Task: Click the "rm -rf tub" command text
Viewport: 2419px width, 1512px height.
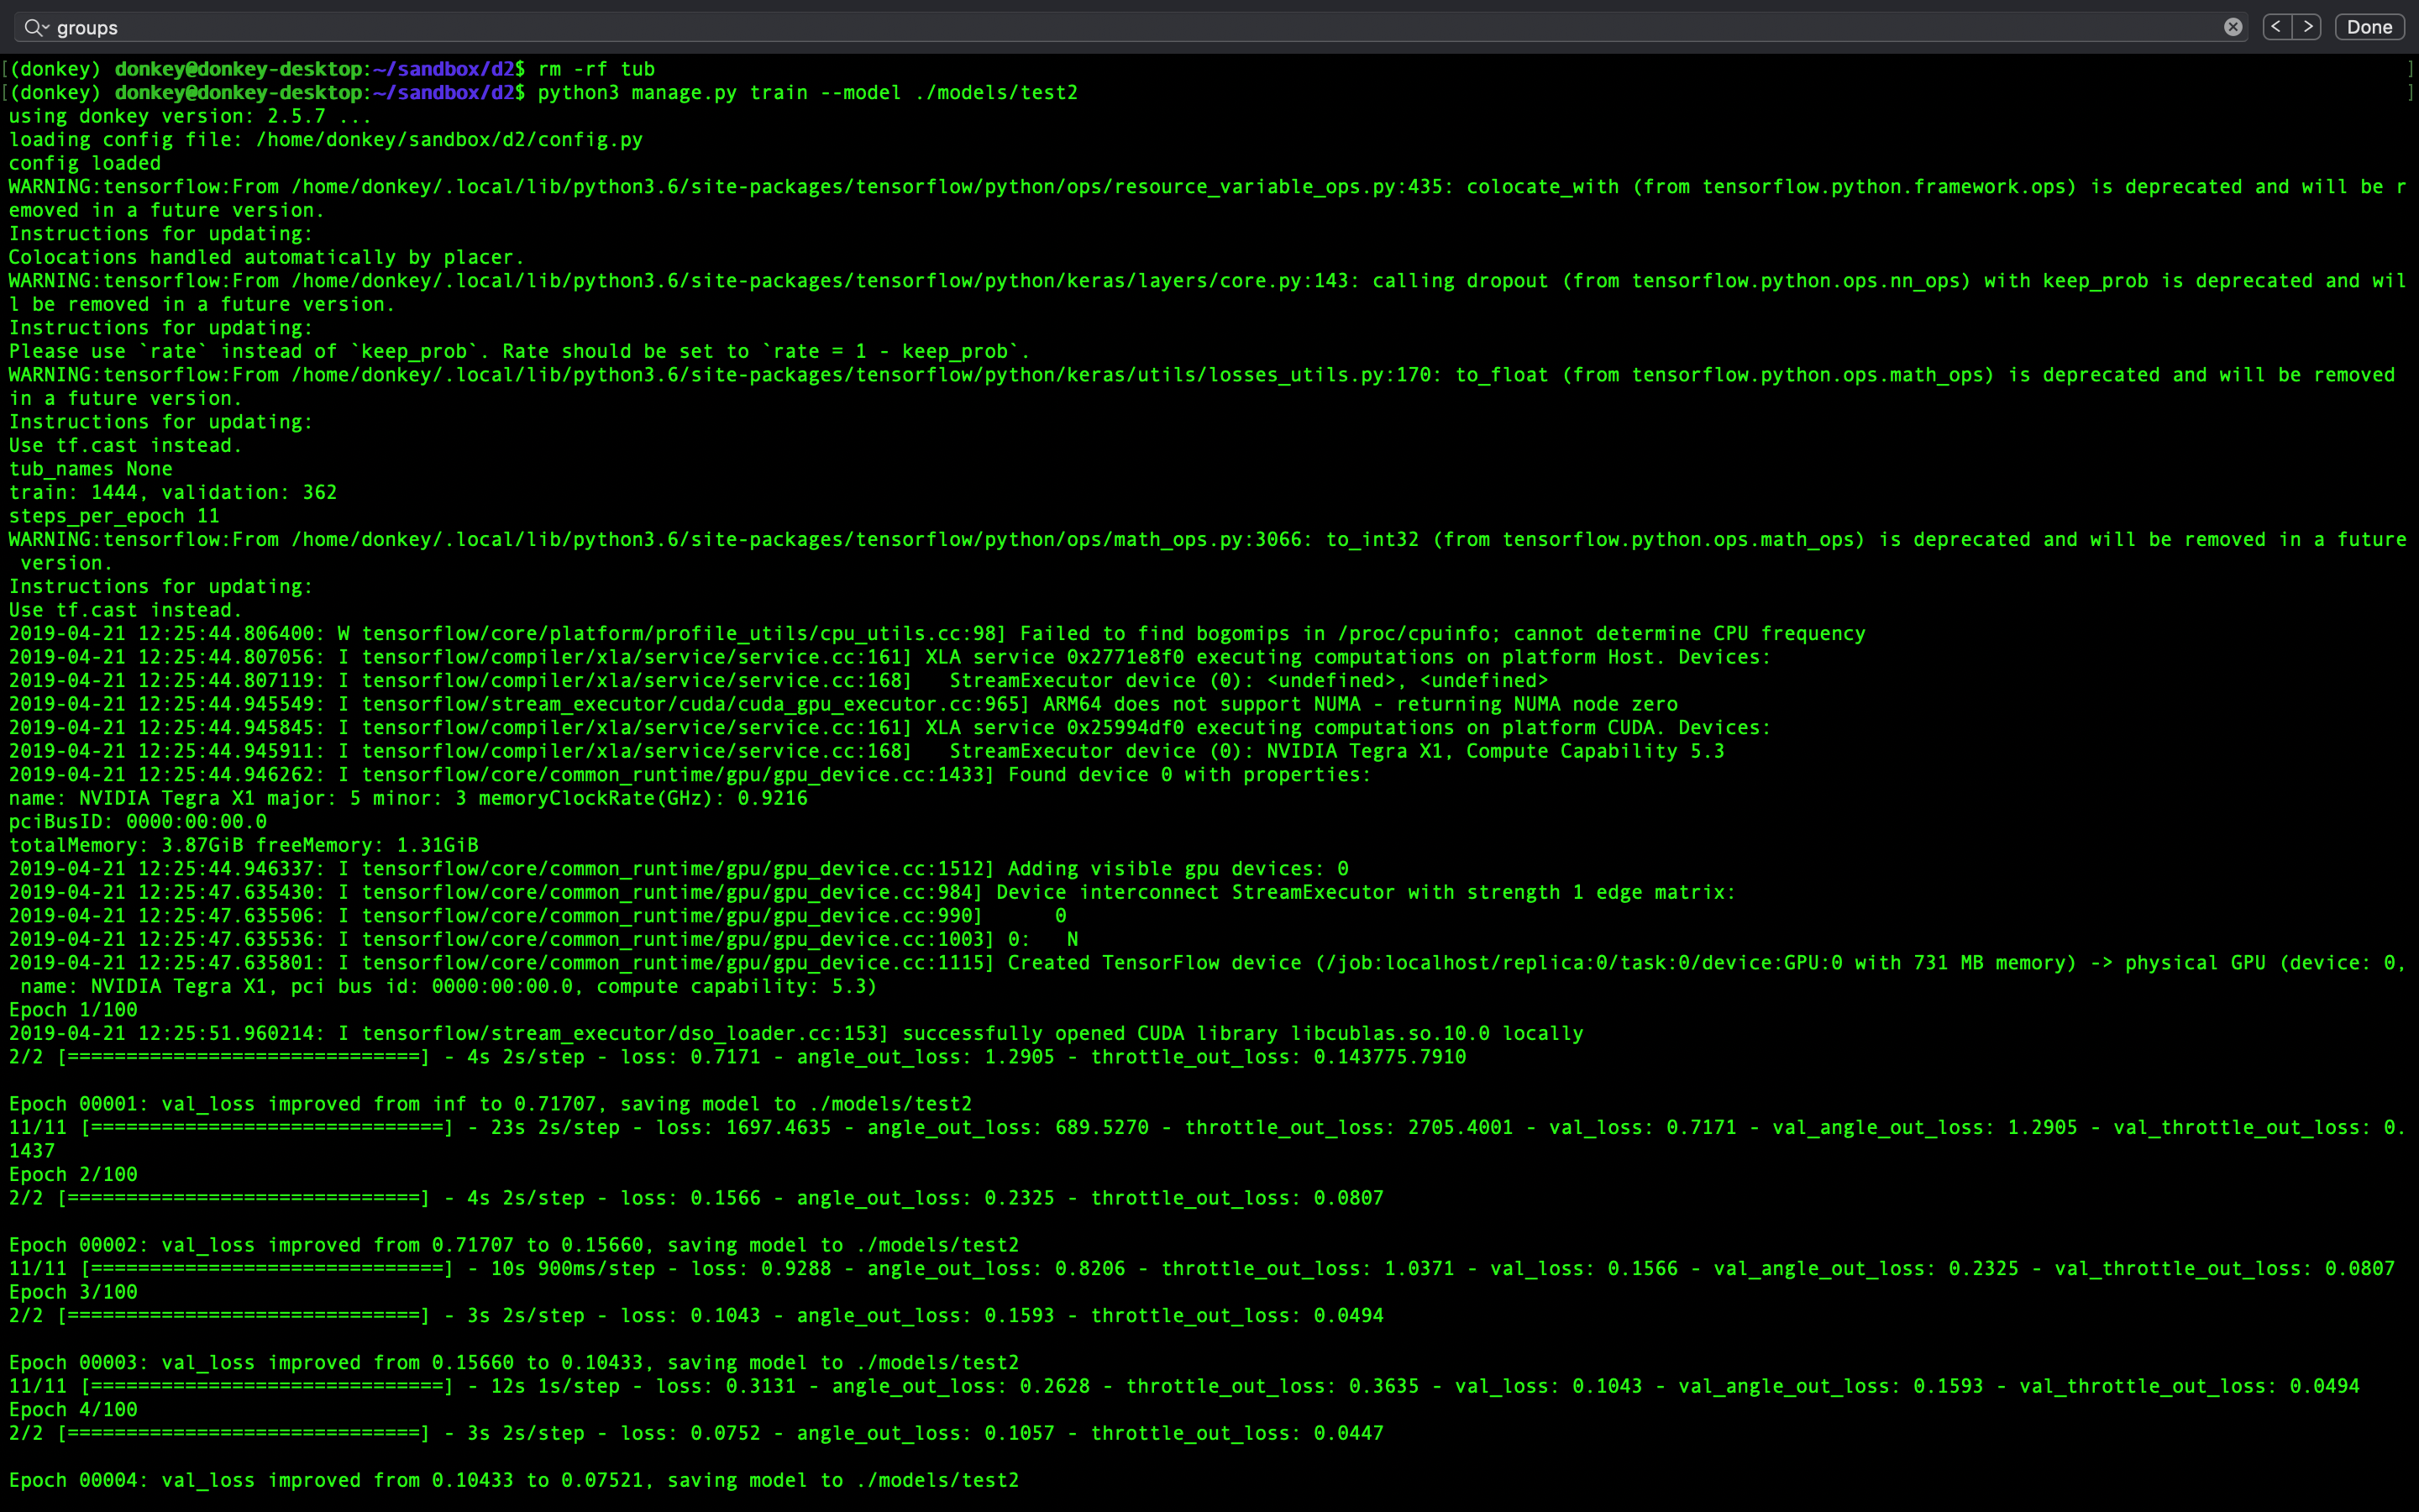Action: [596, 69]
